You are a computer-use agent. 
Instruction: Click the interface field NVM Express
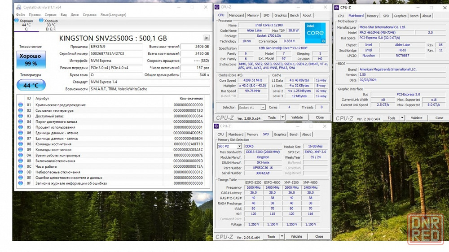(116, 61)
